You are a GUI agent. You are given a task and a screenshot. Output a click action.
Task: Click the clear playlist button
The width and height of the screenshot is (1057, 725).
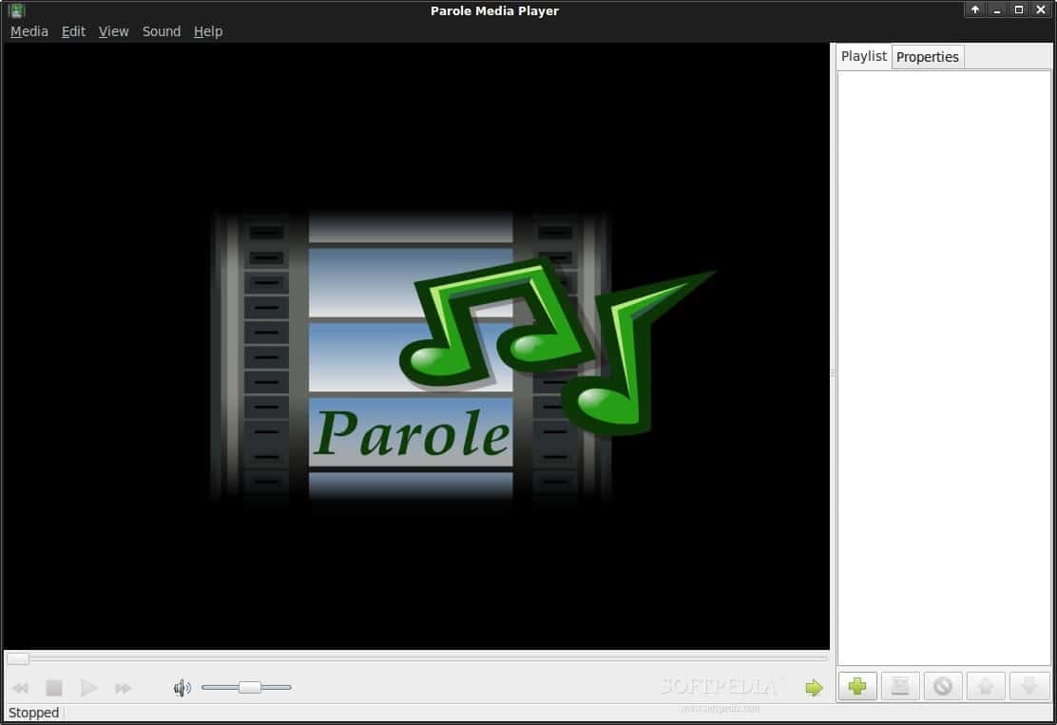[942, 687]
